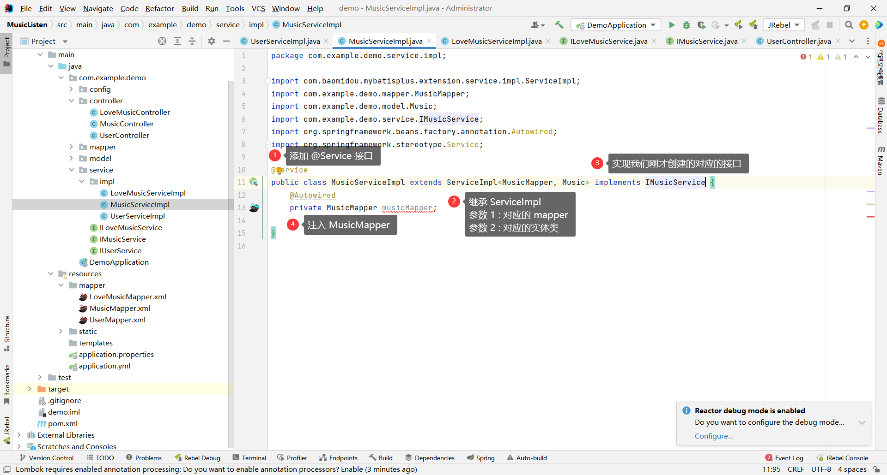Expand the target folder in the tree
The image size is (887, 475).
coord(30,389)
